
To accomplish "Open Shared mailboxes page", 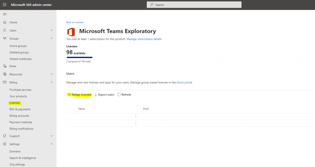I will point(21,59).
